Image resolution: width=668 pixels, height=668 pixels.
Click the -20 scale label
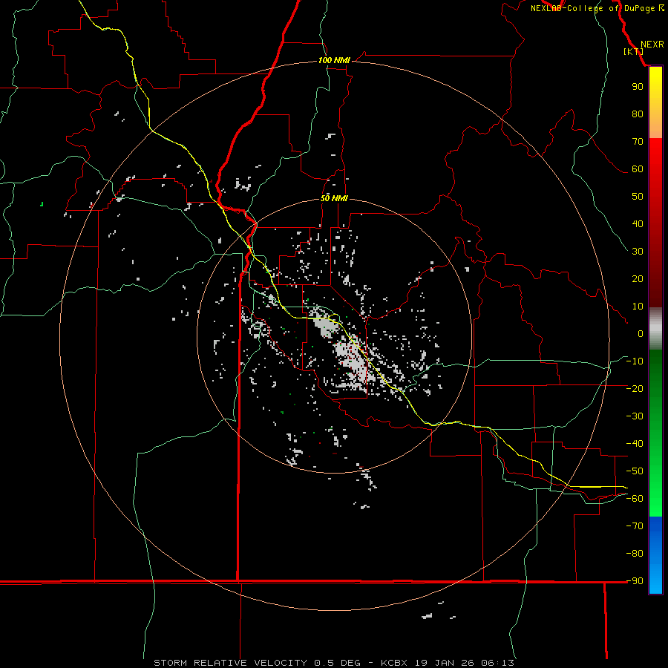pos(635,388)
